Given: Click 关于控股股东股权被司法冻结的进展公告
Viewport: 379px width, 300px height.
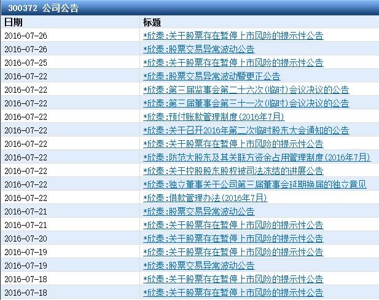Looking at the screenshot, I should coord(233,171).
